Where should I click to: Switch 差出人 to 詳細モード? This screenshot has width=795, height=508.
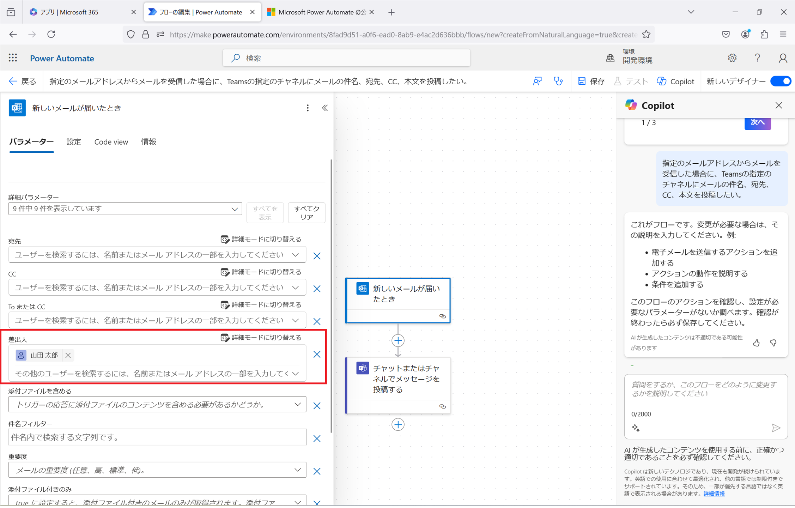(x=261, y=338)
